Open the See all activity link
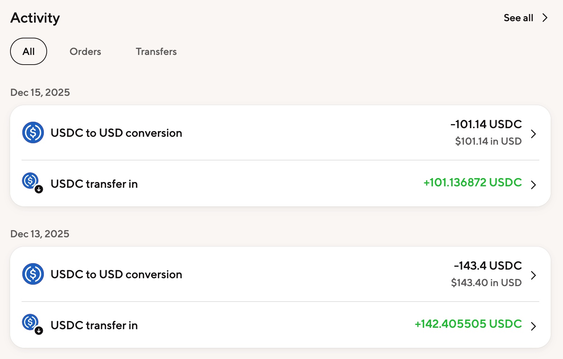This screenshot has width=563, height=359. 518,18
